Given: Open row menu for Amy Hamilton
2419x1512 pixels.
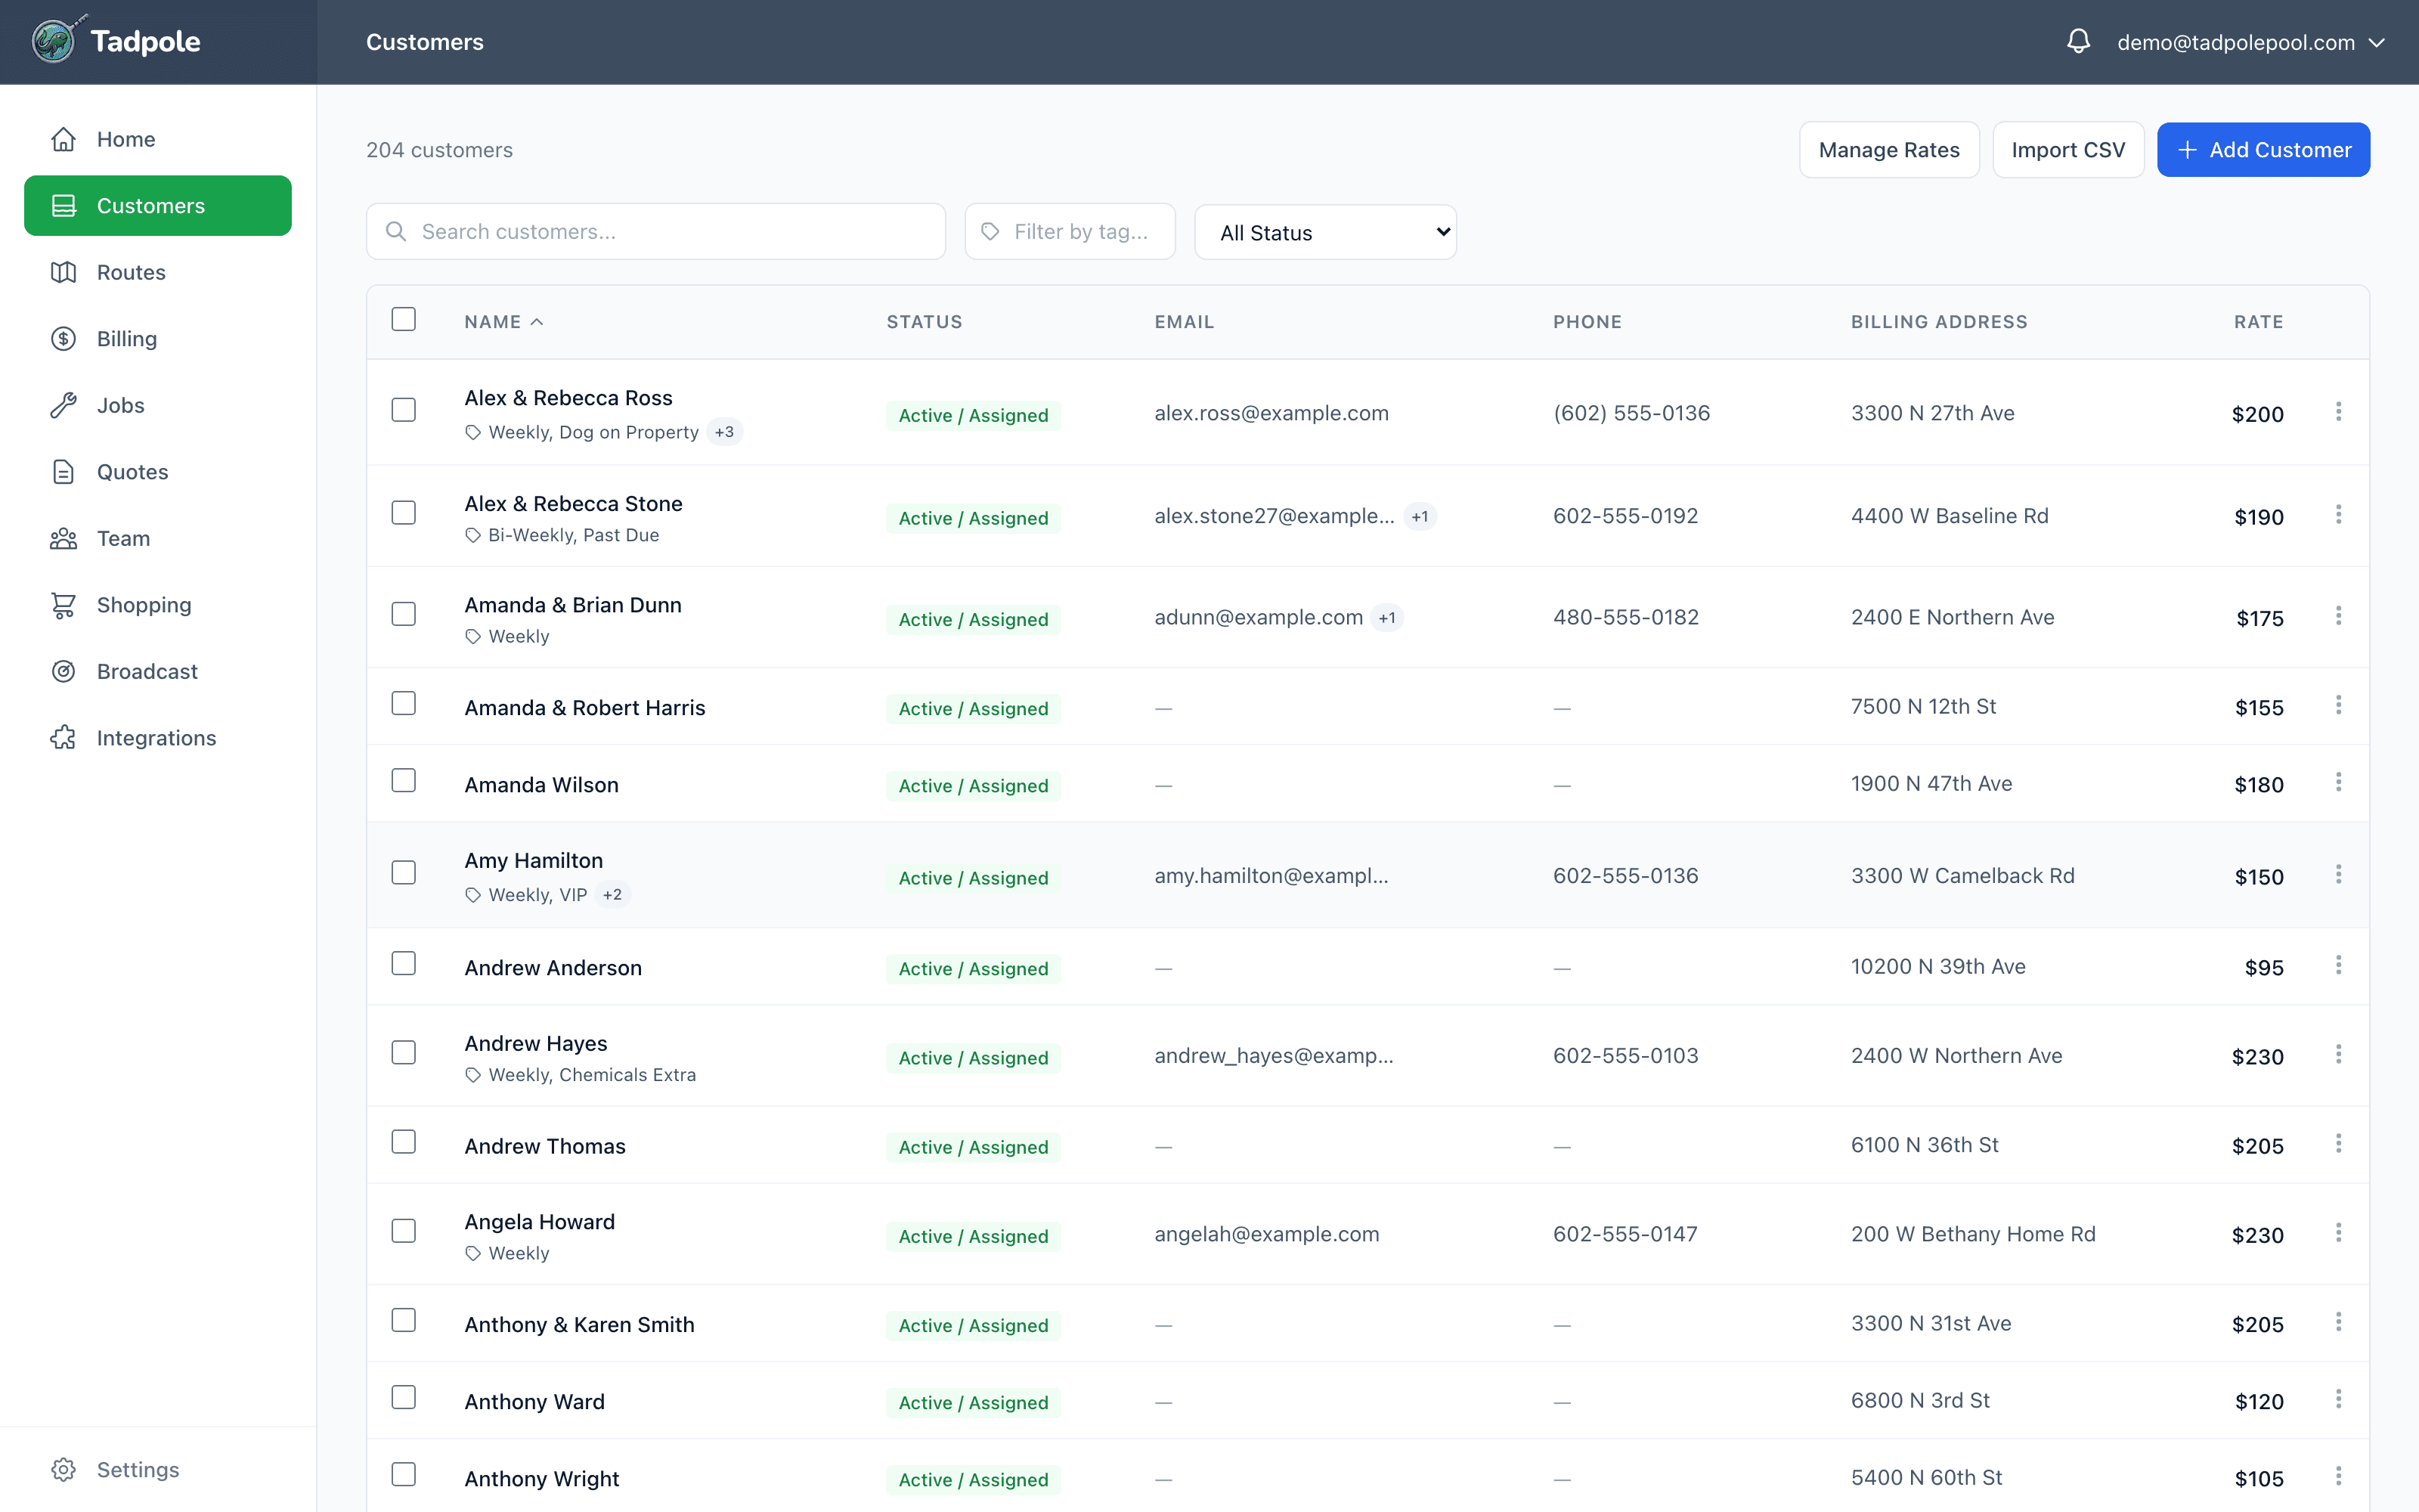Looking at the screenshot, I should point(2338,875).
